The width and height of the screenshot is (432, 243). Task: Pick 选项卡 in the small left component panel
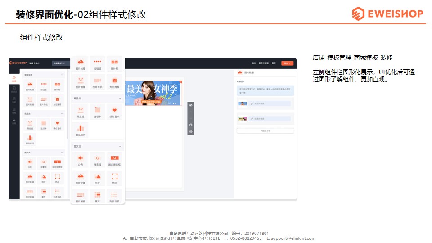44,125
